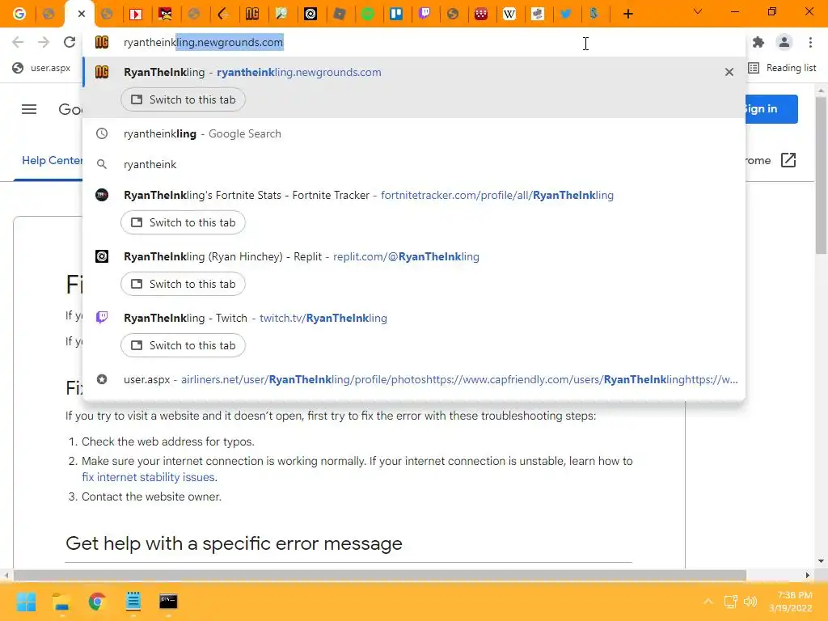Open the profile avatar menu

click(784, 42)
